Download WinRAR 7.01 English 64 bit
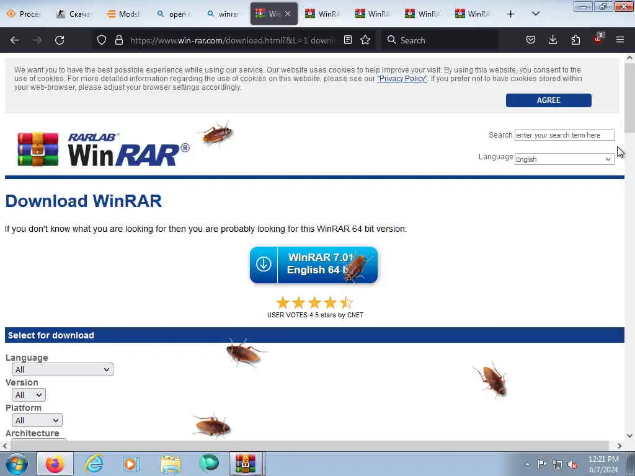 point(313,265)
